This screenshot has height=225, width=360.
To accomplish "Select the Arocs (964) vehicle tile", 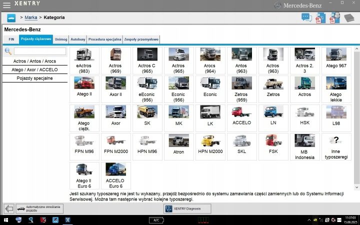I will tap(210, 60).
